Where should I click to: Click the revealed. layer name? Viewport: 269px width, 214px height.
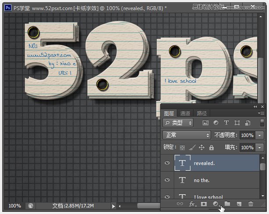pos(204,163)
